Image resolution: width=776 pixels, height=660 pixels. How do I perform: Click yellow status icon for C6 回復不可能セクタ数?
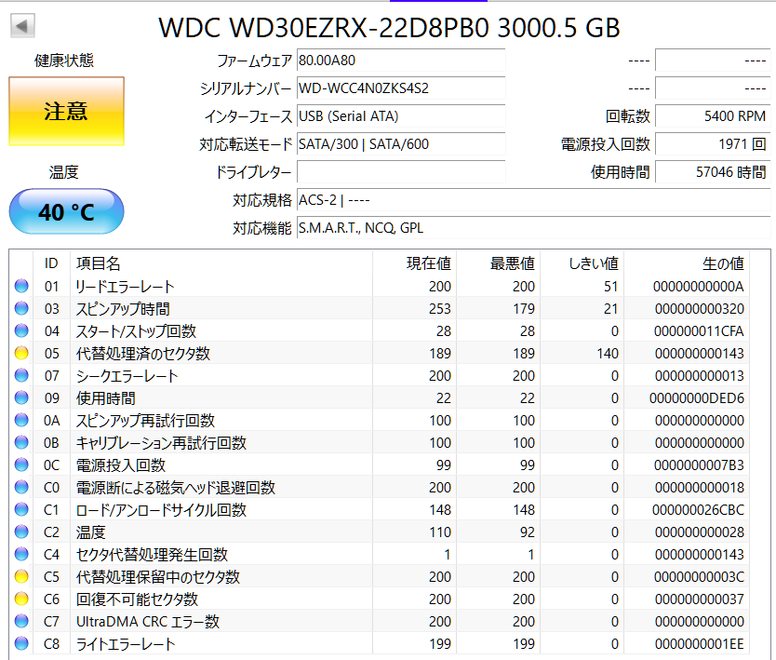coord(21,599)
